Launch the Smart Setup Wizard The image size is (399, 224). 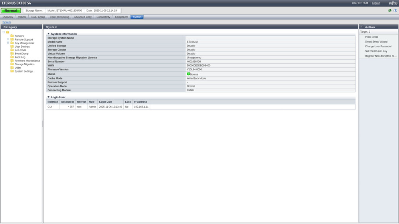[376, 42]
